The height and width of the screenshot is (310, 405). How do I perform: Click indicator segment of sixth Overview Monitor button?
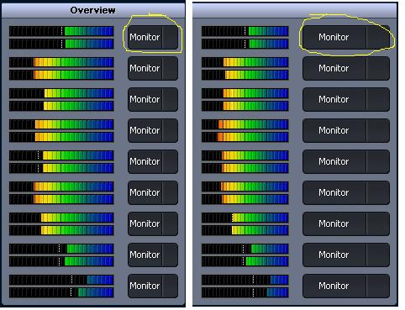[x=170, y=193]
